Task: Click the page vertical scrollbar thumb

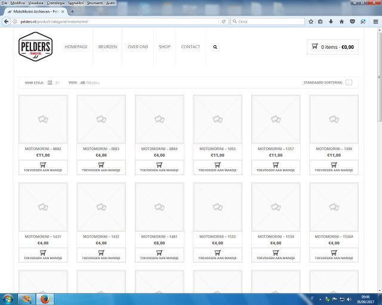Action: pos(380,77)
